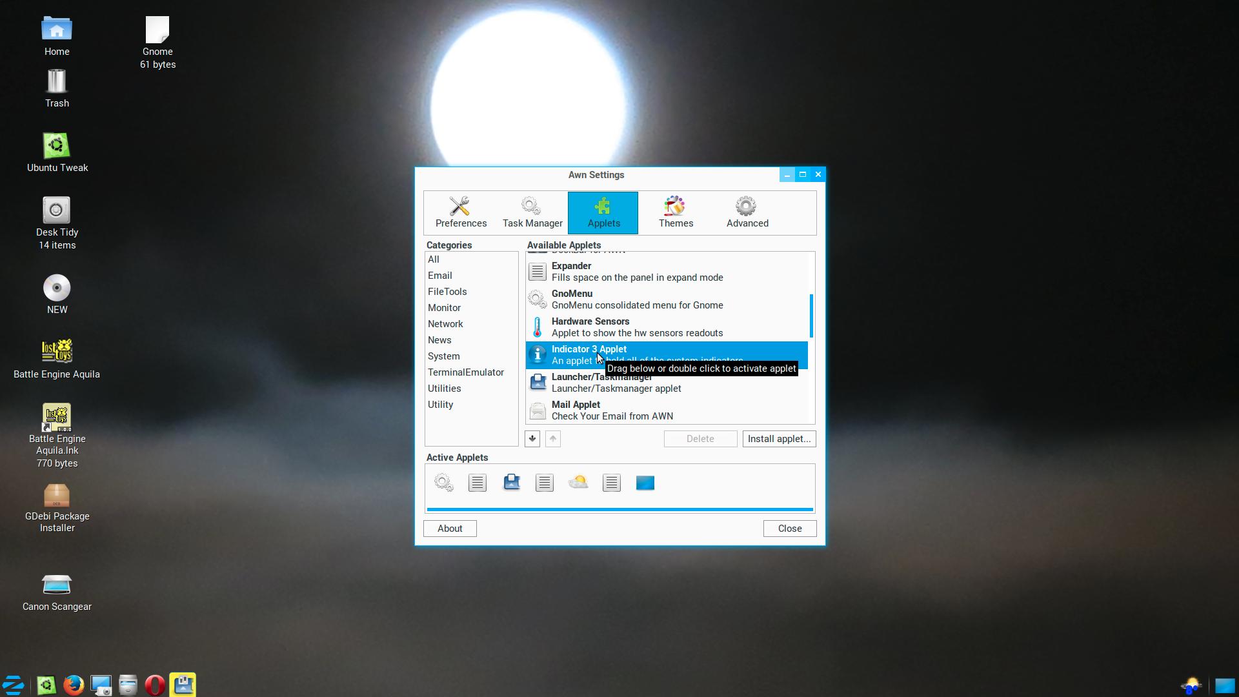This screenshot has width=1239, height=697.
Task: Click the About button
Action: (x=450, y=529)
